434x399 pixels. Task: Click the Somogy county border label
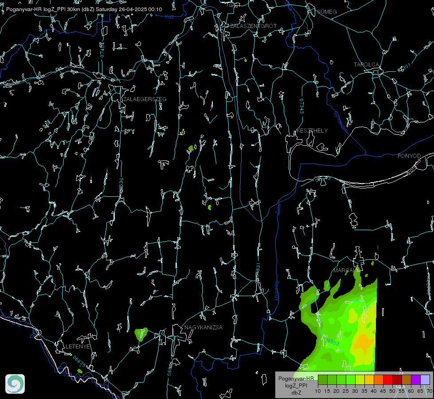tap(277, 291)
